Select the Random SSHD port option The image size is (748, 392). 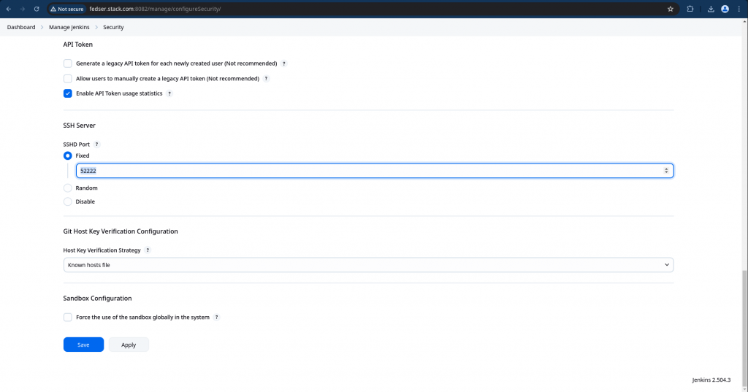click(x=68, y=188)
